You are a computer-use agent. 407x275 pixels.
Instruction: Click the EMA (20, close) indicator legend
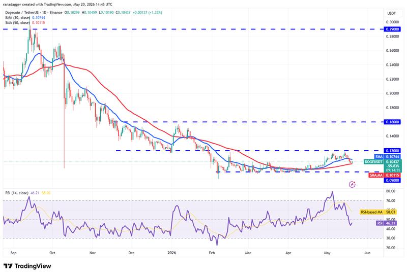[x=17, y=18]
